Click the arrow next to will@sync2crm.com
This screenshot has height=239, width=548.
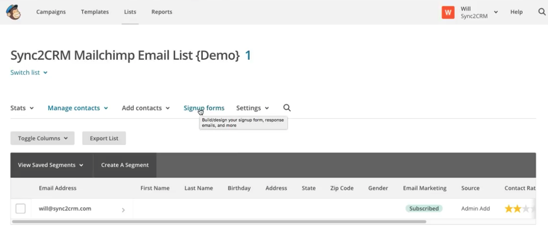(123, 210)
